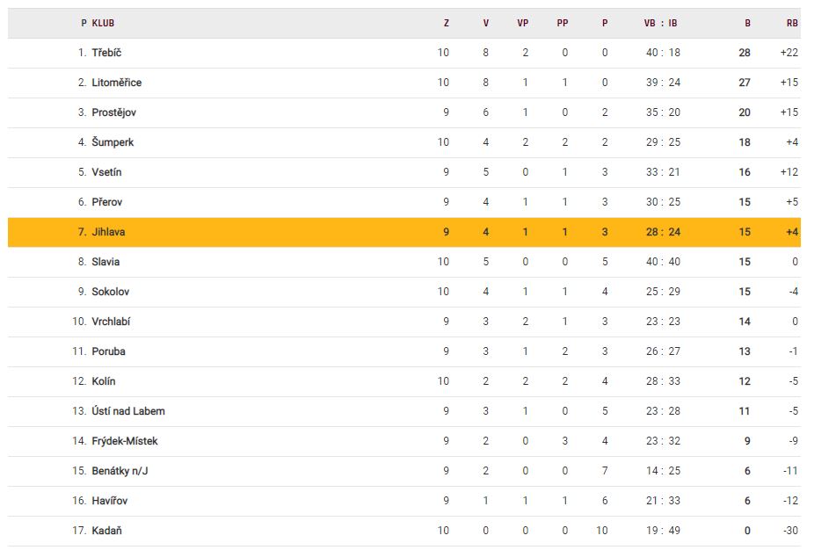This screenshot has height=550, width=814.
Task: Select the Prostějov club row
Action: pyautogui.click(x=113, y=112)
